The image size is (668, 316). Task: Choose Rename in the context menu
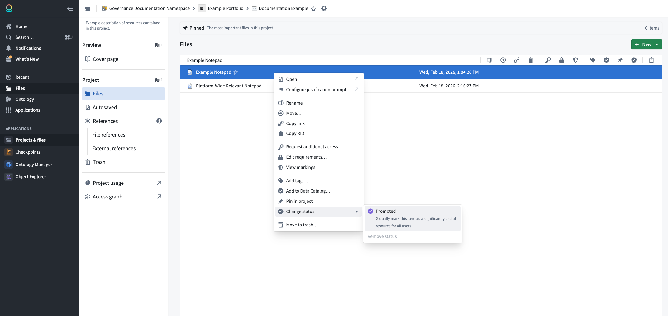tap(318, 103)
